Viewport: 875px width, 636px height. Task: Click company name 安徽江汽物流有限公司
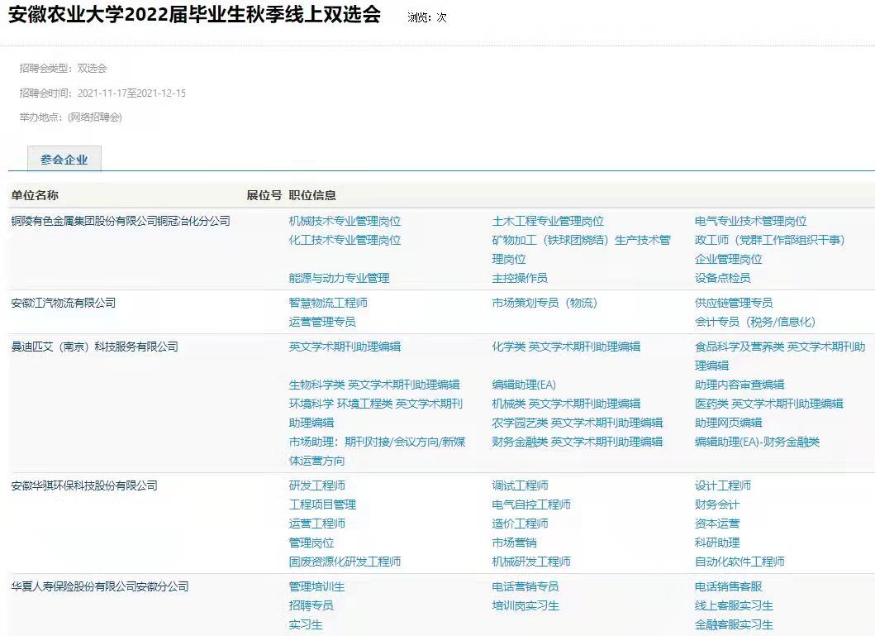(x=64, y=303)
